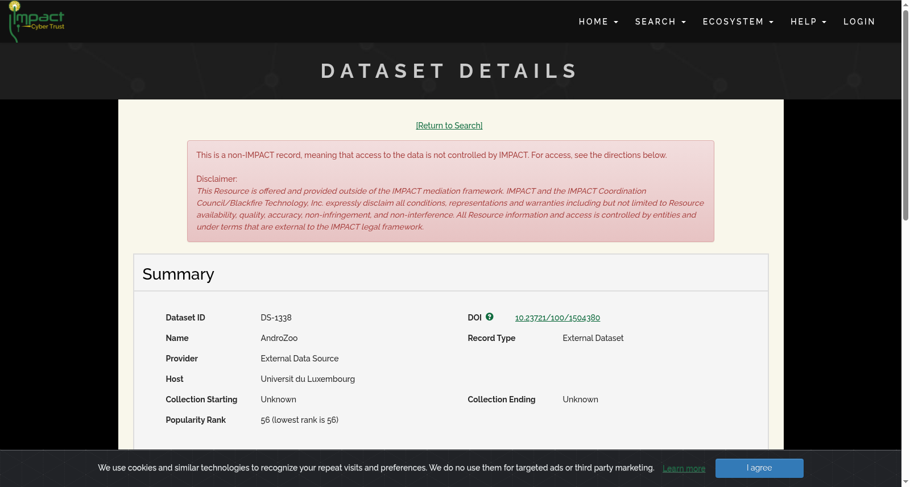The height and width of the screenshot is (487, 910).
Task: Click the Dataset ID field label
Action: click(185, 318)
